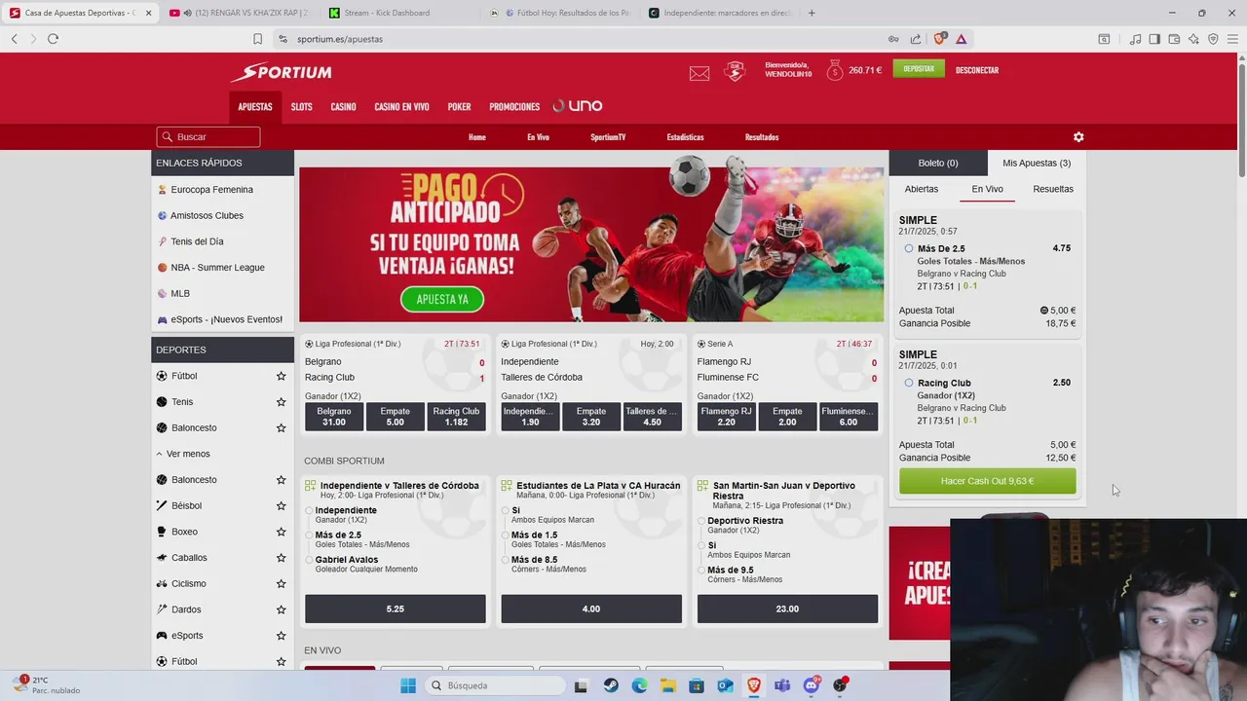The image size is (1247, 701).
Task: Select Más de 8.5 córners radio
Action: tap(506, 560)
